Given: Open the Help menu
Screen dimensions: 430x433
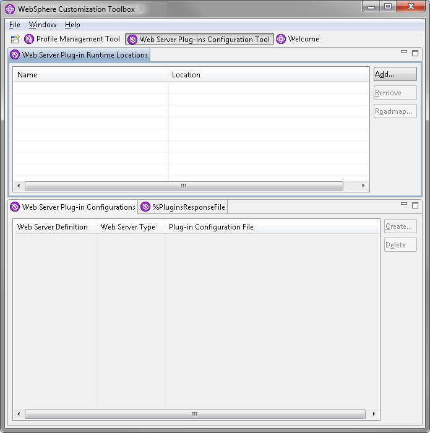Looking at the screenshot, I should [72, 25].
